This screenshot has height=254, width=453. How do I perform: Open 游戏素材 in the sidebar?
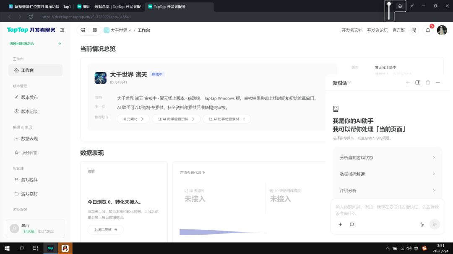coord(35,194)
